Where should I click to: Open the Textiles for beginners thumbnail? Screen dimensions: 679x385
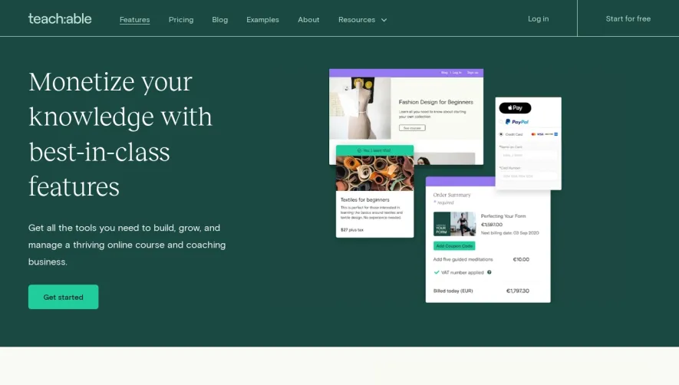coord(374,173)
